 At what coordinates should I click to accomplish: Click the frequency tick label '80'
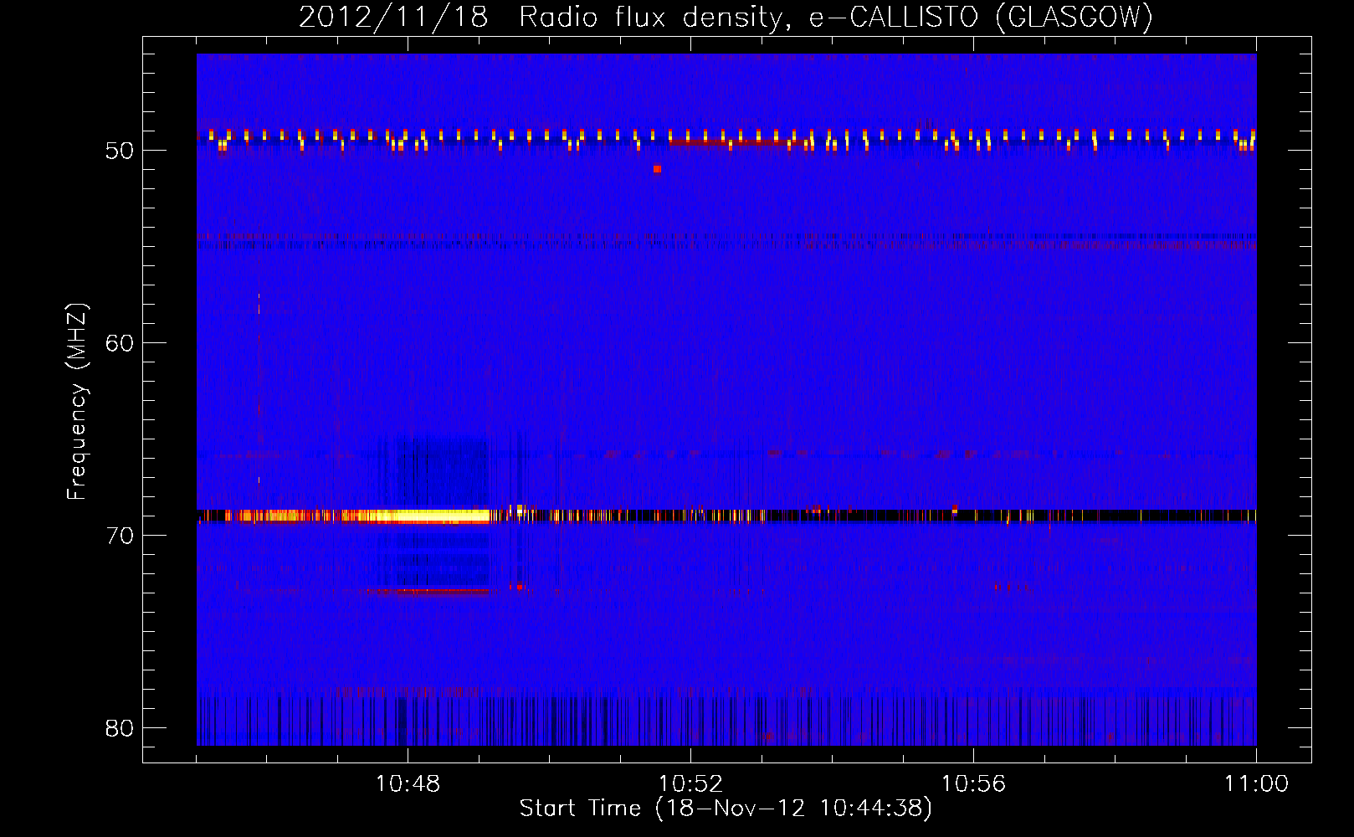pyautogui.click(x=120, y=728)
